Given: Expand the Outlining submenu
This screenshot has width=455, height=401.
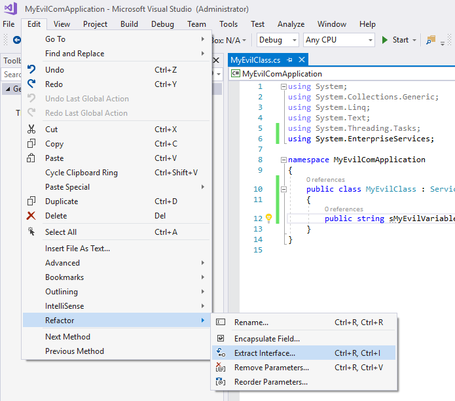Looking at the screenshot, I should [x=117, y=292].
